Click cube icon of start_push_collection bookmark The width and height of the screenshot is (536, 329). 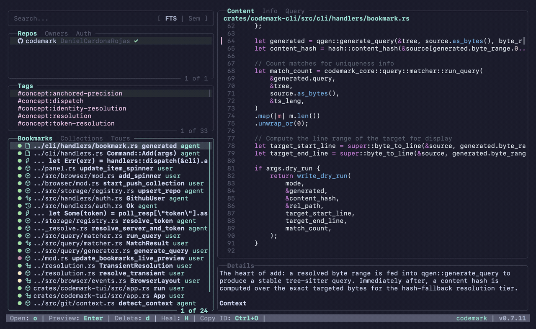pyautogui.click(x=28, y=183)
